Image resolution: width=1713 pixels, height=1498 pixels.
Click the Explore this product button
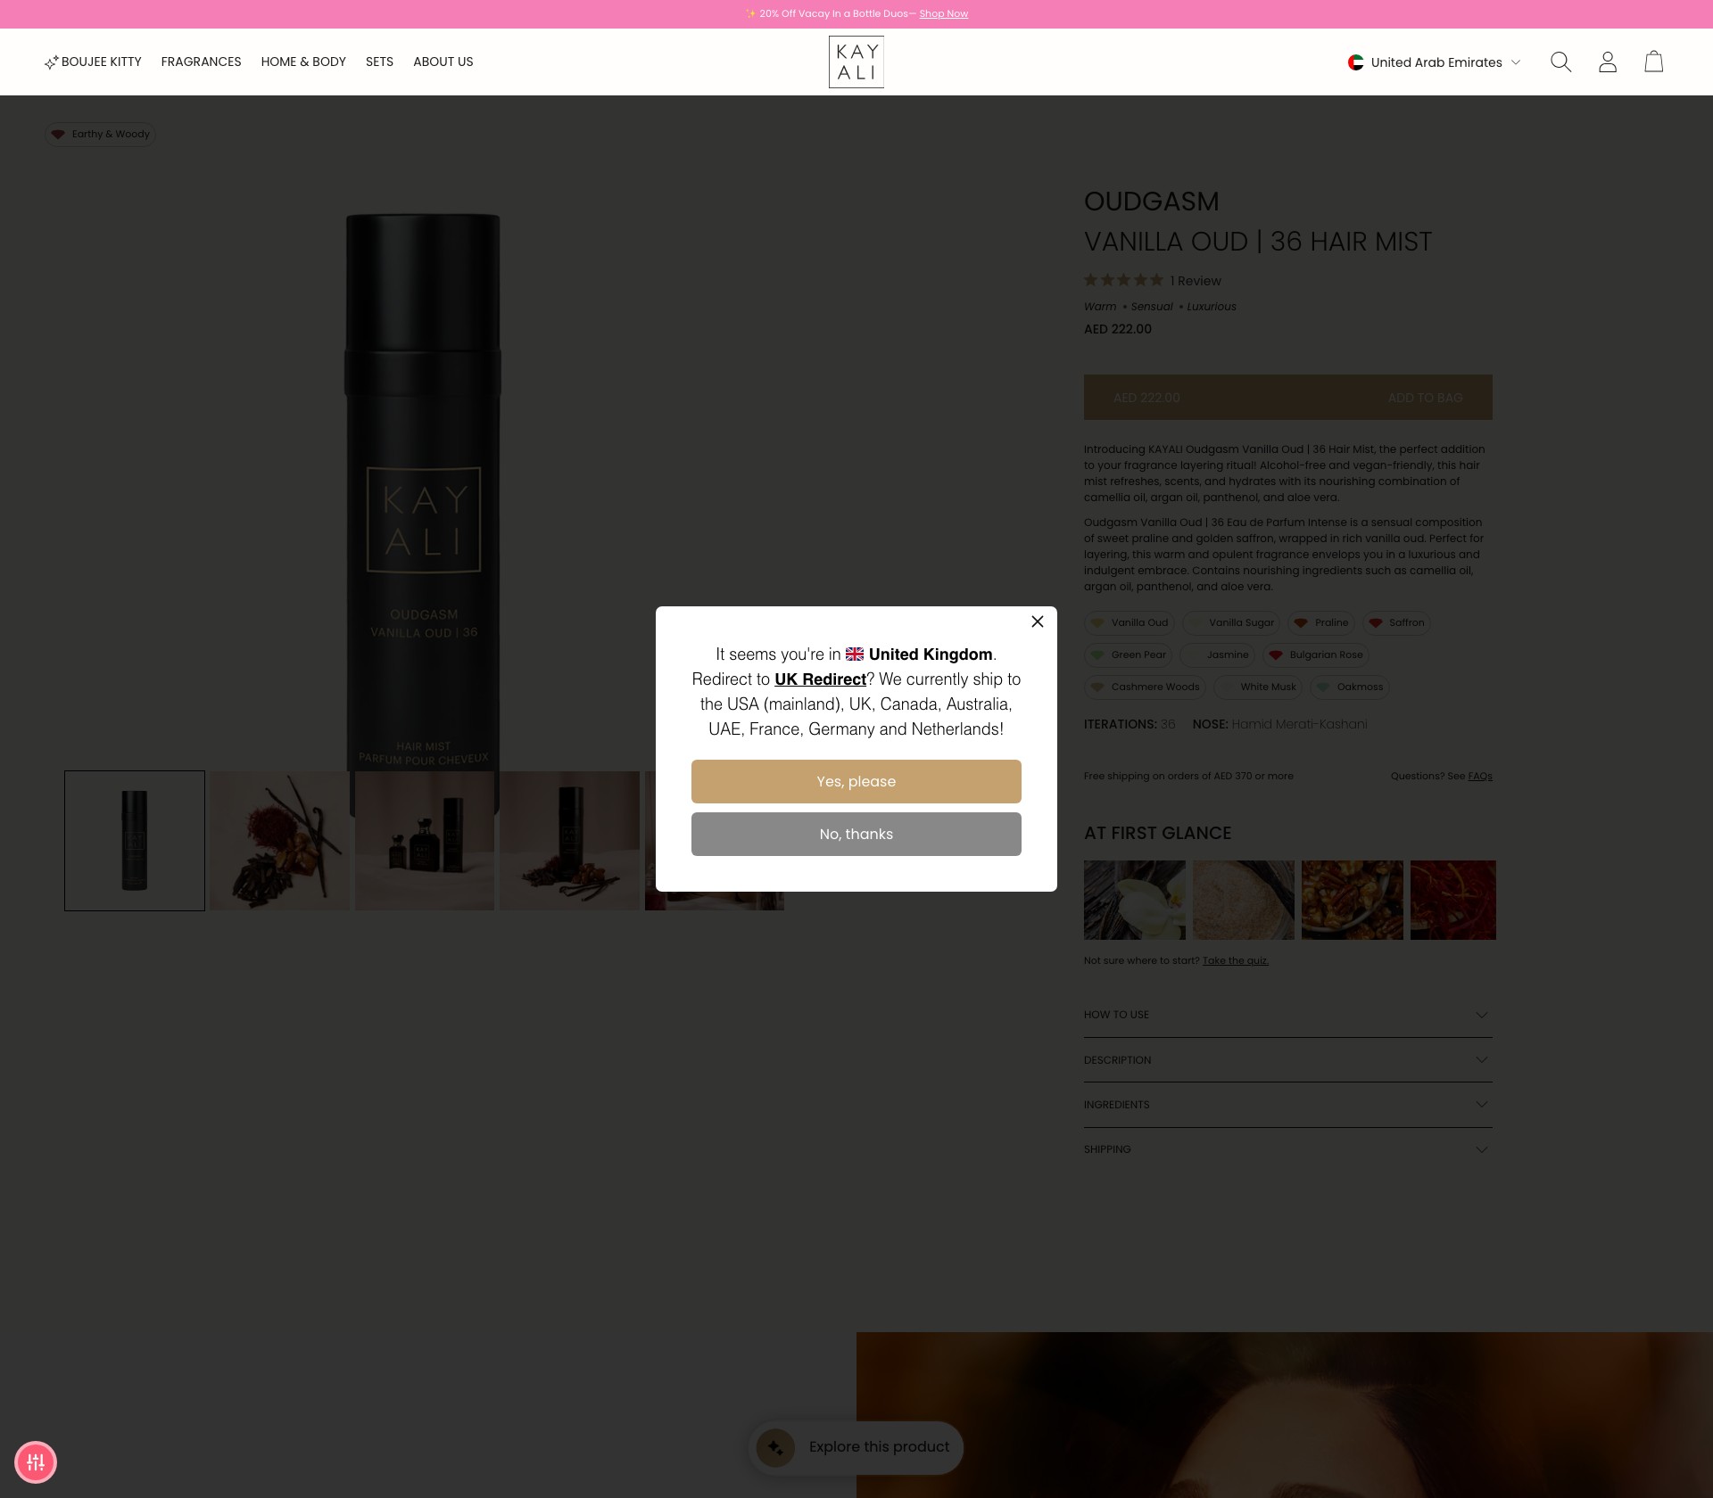(x=856, y=1447)
